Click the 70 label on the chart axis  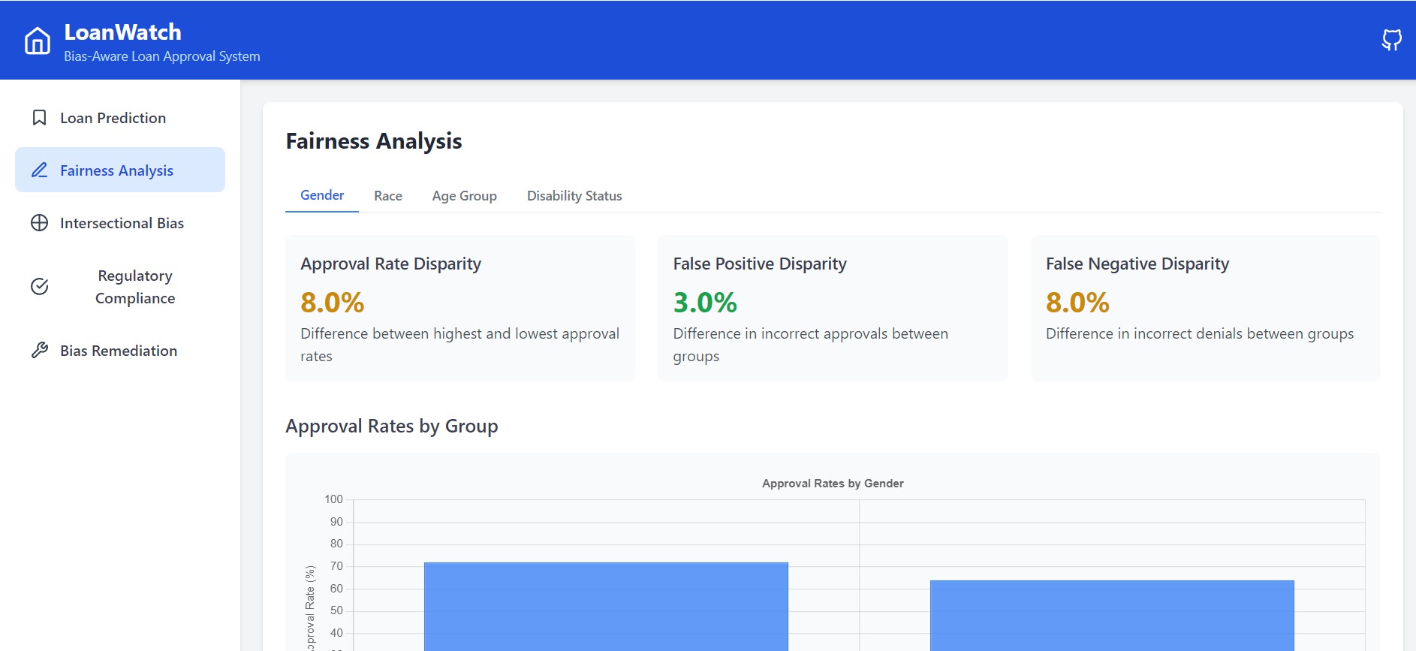[336, 566]
